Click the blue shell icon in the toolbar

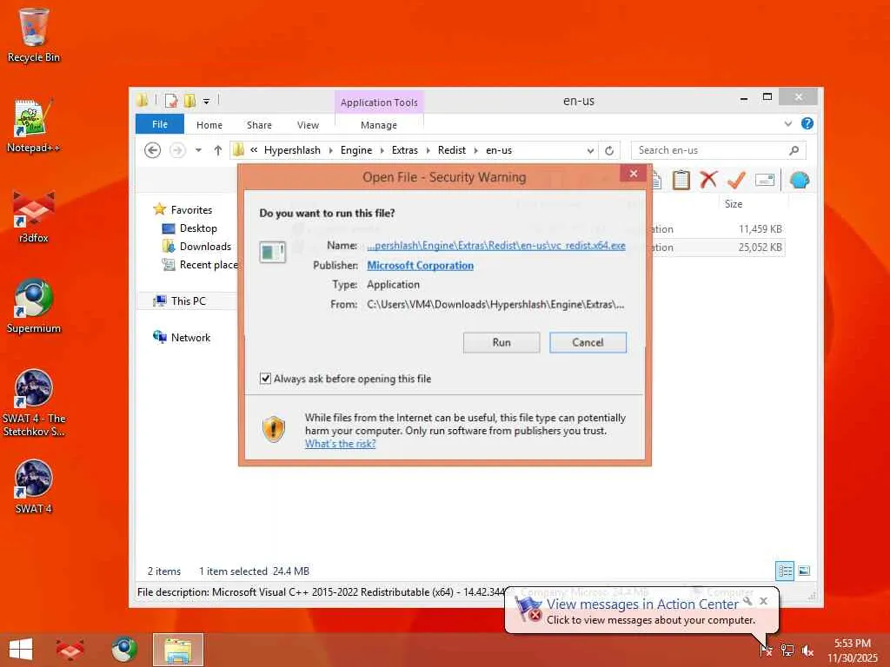pos(800,180)
